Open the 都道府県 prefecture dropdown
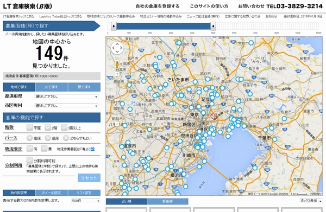326x212 pixels. (x=66, y=97)
